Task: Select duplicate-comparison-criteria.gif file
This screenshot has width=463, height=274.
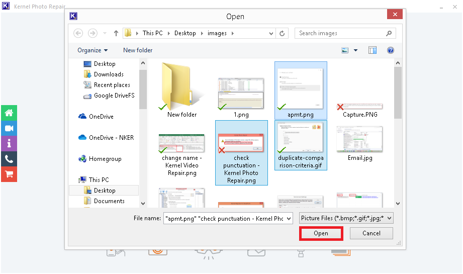Action: coord(301,145)
